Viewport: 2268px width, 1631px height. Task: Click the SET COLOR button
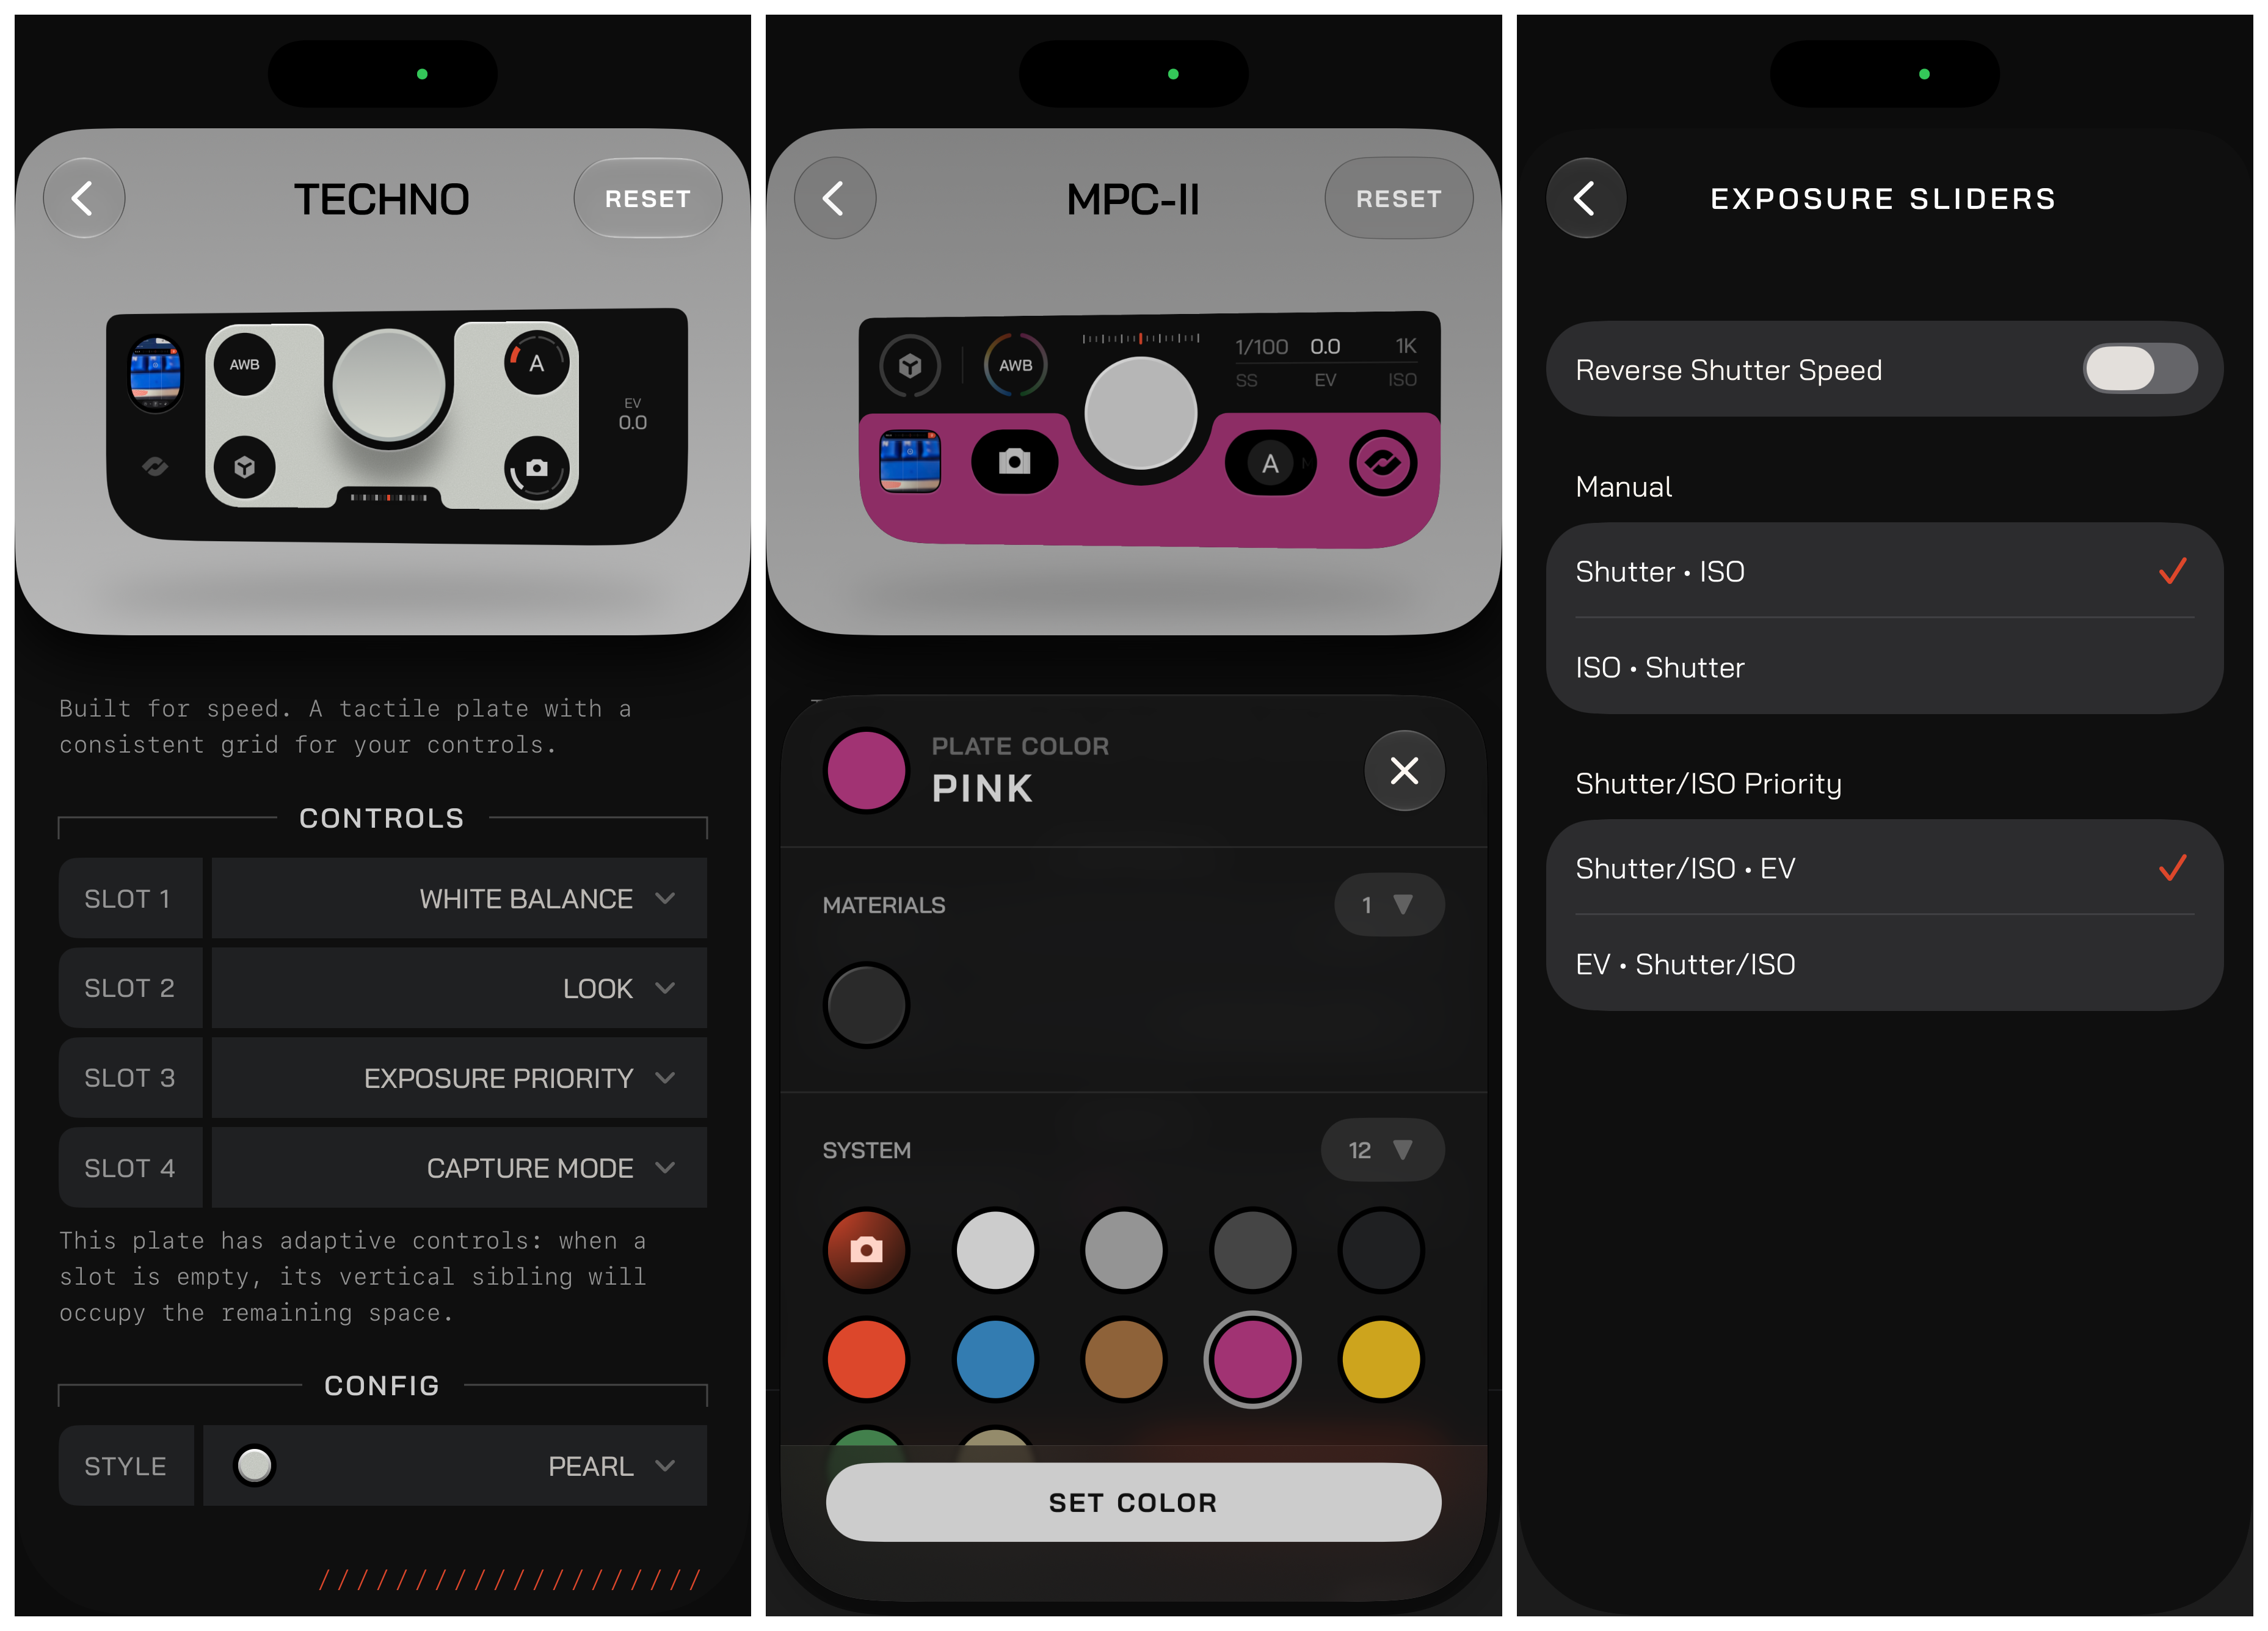pos(1133,1502)
